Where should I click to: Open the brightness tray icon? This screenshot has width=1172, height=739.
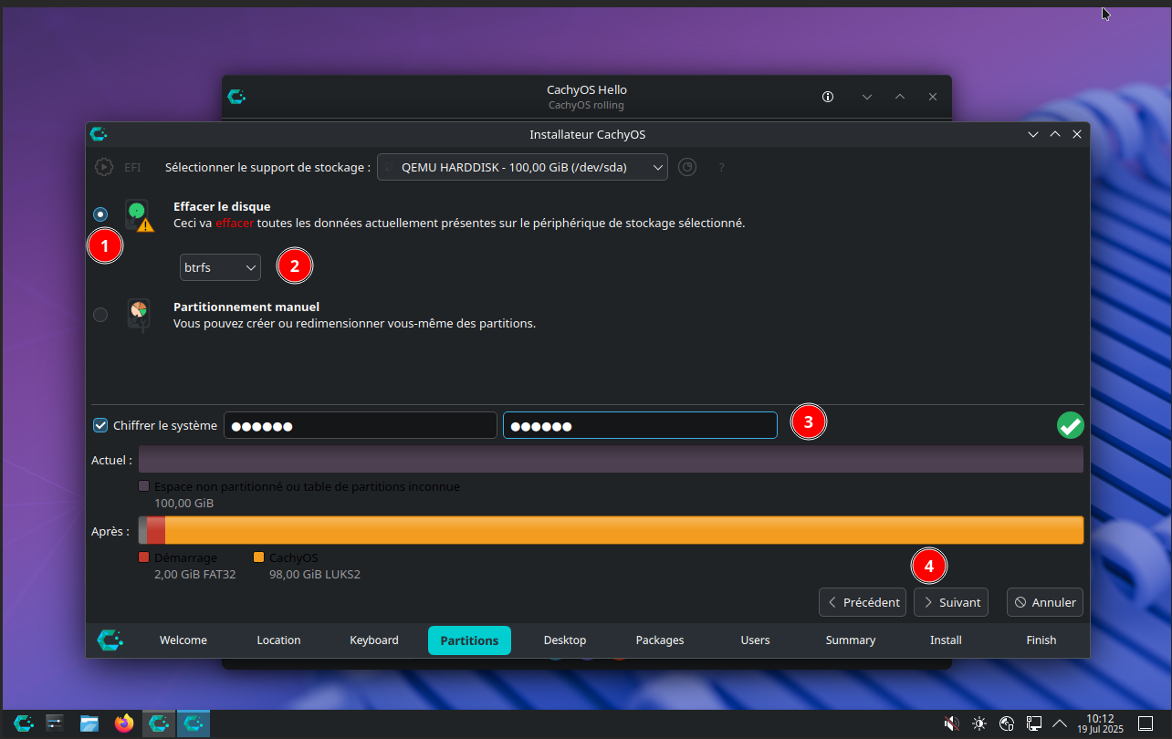979,723
